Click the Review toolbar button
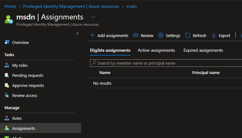This screenshot has height=138, width=242. tap(143, 35)
